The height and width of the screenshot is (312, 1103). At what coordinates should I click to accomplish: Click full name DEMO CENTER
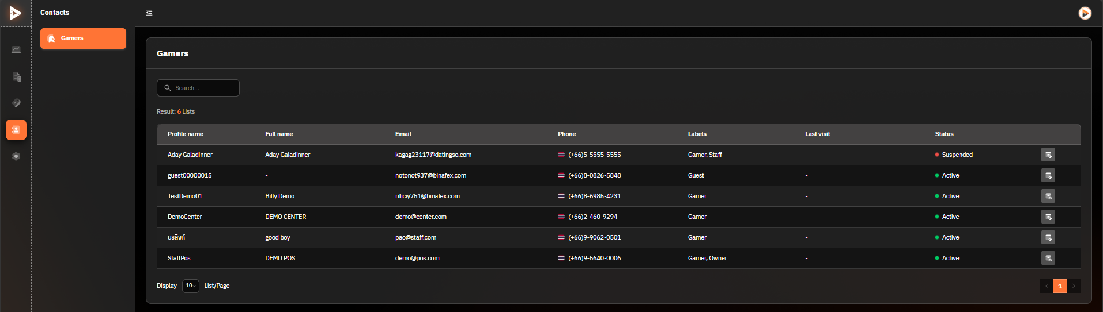tap(285, 217)
